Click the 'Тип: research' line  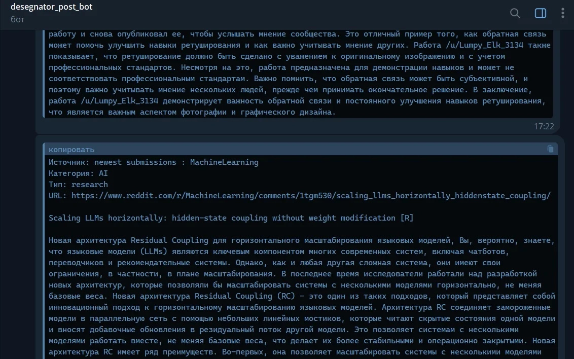coord(78,185)
